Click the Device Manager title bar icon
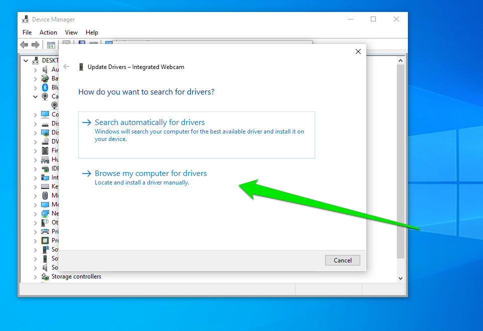Screen dimensions: 483x331 tap(25, 19)
